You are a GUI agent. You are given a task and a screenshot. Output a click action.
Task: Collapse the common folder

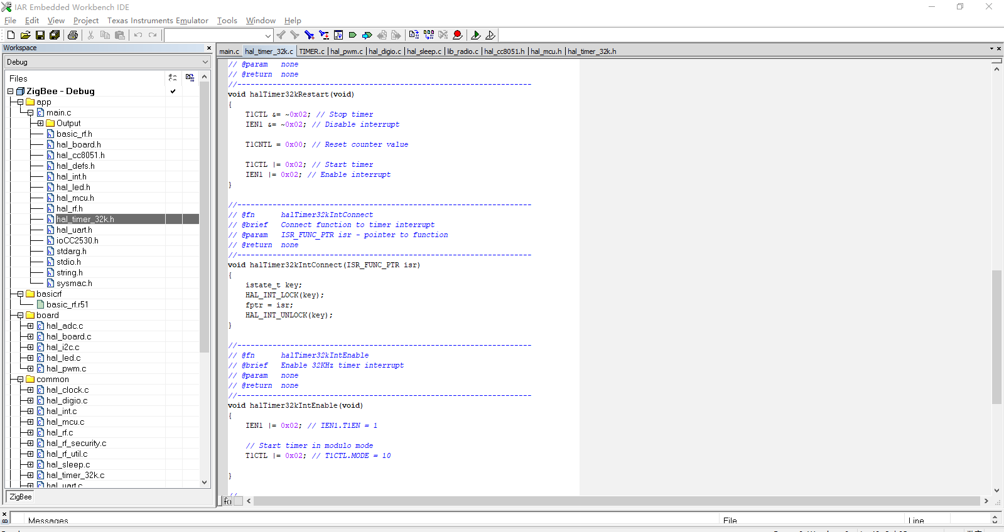tap(20, 380)
